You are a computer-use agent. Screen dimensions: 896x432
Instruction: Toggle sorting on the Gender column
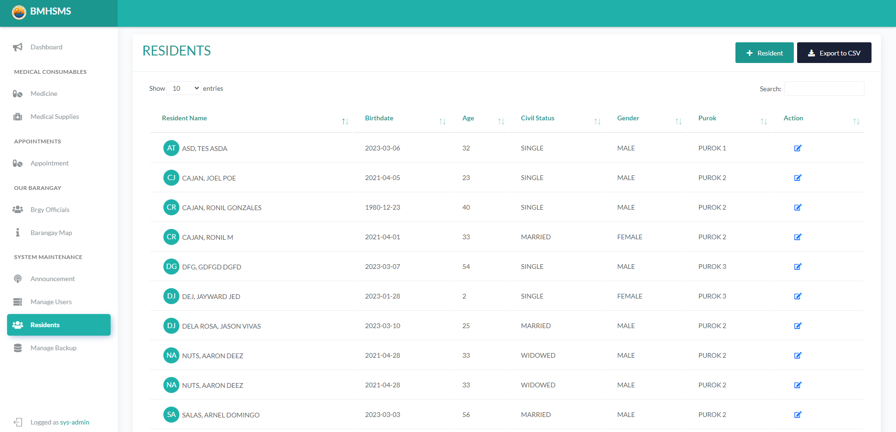pyautogui.click(x=678, y=121)
